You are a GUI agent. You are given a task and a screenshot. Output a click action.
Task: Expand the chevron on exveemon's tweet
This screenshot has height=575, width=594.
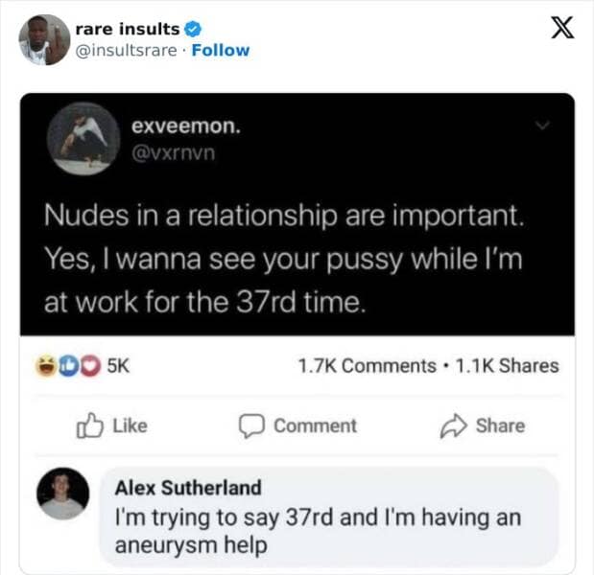pyautogui.click(x=543, y=125)
